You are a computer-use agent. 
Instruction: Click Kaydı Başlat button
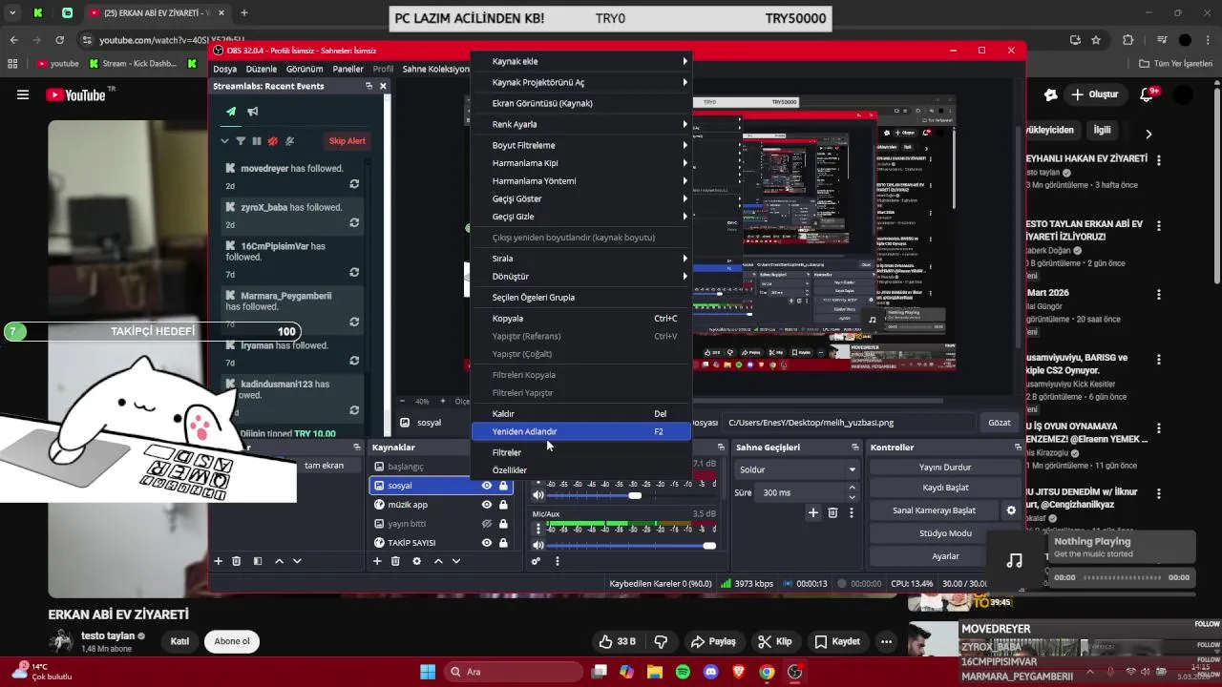coord(945,488)
